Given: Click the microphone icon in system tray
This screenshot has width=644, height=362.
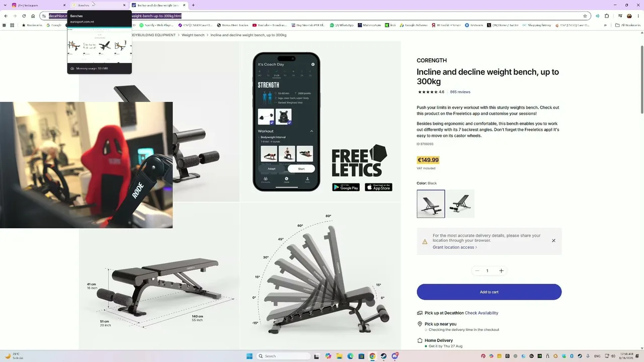Looking at the screenshot, I should click(588, 356).
